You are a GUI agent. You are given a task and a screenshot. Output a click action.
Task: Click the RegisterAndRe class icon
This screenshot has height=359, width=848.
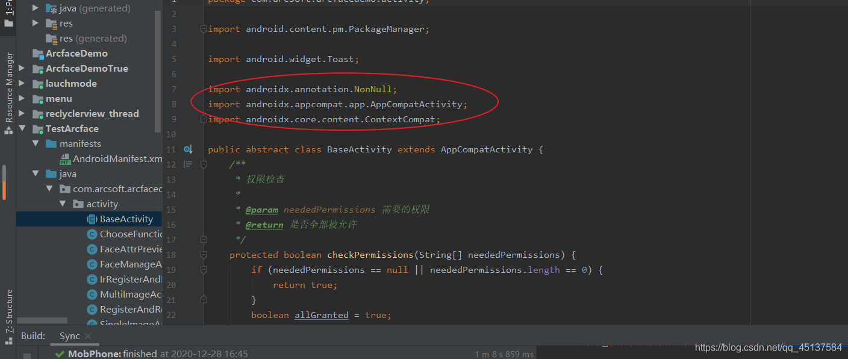click(92, 310)
